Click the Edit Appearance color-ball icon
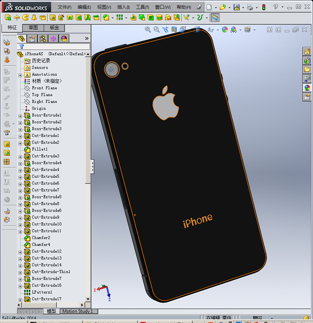 [x=225, y=30]
